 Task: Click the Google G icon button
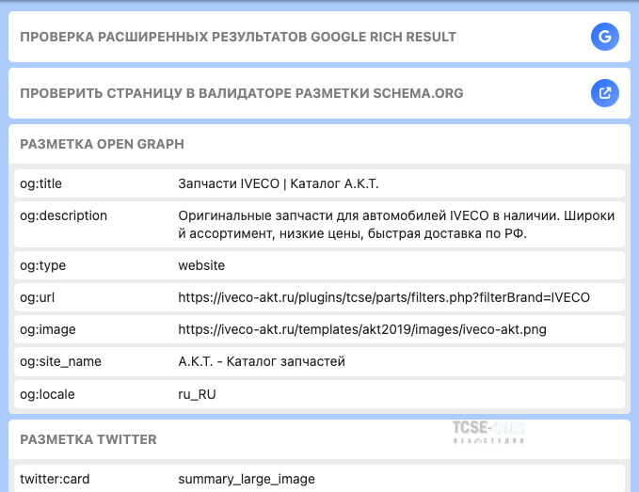(605, 37)
